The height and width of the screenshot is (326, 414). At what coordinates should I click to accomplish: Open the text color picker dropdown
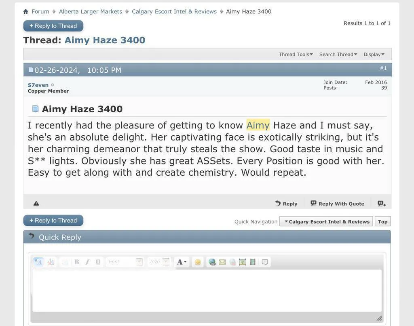182,262
